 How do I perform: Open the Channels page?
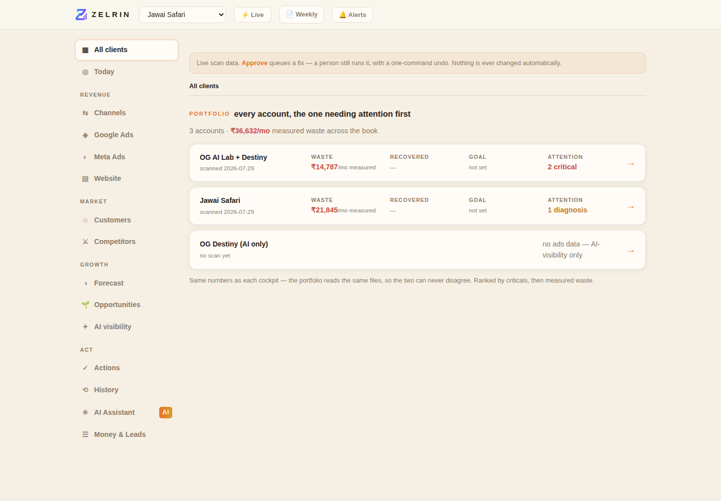click(127, 113)
